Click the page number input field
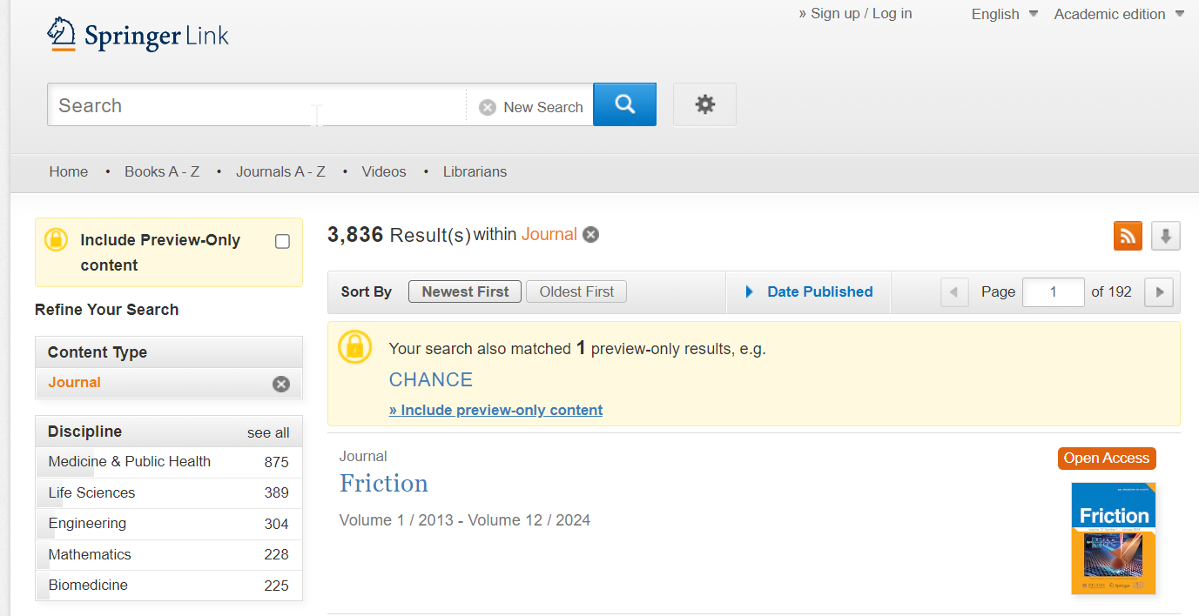 pos(1053,292)
